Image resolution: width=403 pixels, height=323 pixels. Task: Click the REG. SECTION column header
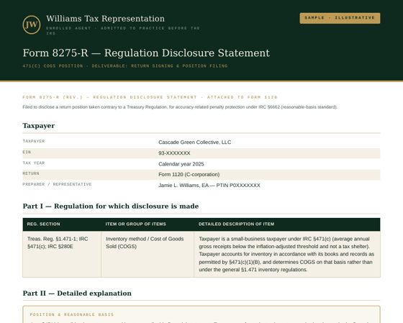click(x=43, y=224)
